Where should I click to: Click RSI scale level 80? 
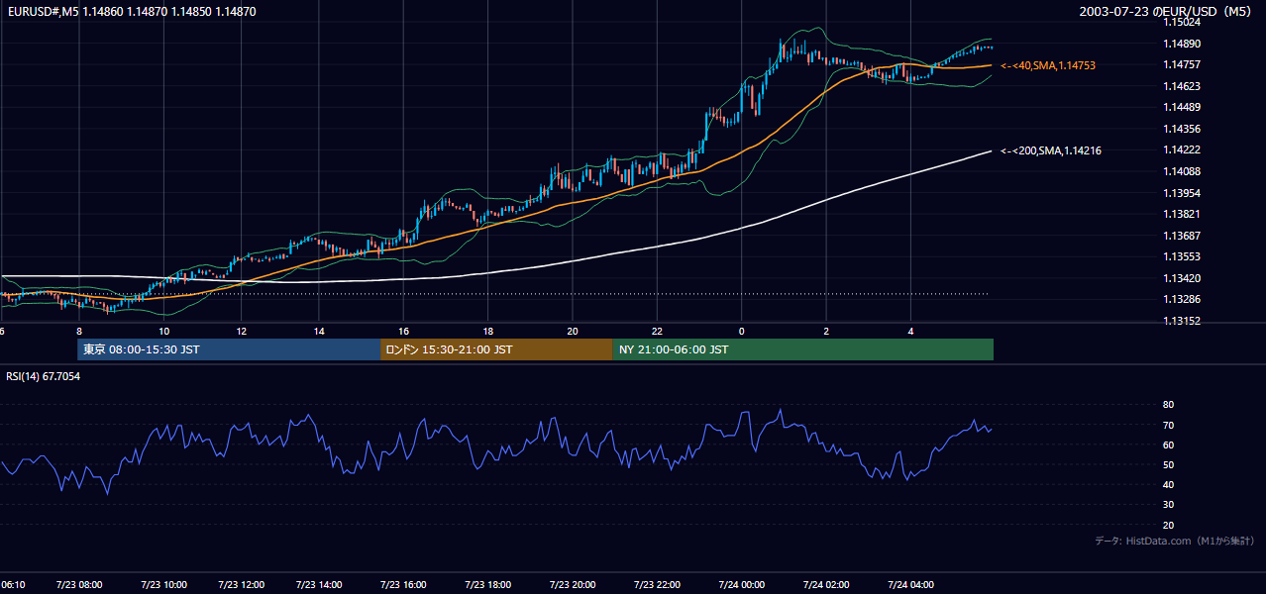tap(1168, 405)
